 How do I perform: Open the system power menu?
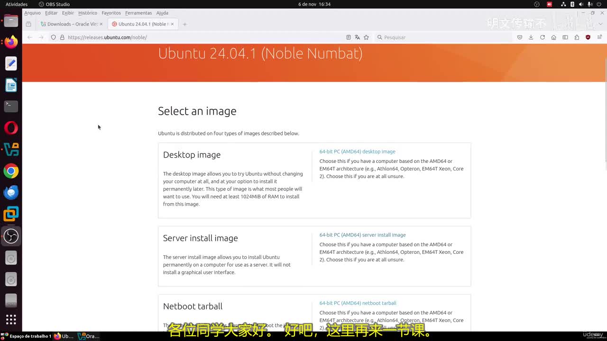598,4
